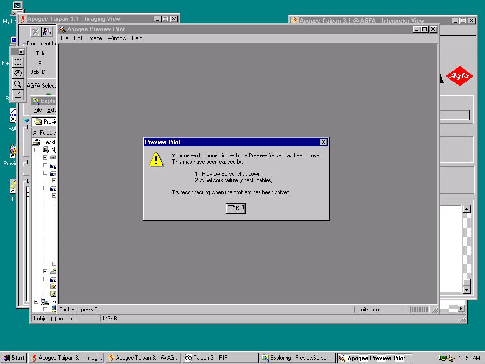Click the down scroll arrow in Interpreter View
Screen dimensions: 485x364
tap(467, 290)
